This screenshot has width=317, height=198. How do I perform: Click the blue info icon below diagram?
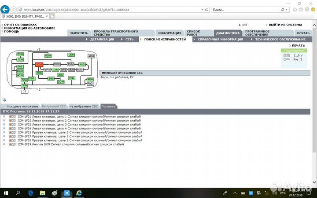(4, 100)
